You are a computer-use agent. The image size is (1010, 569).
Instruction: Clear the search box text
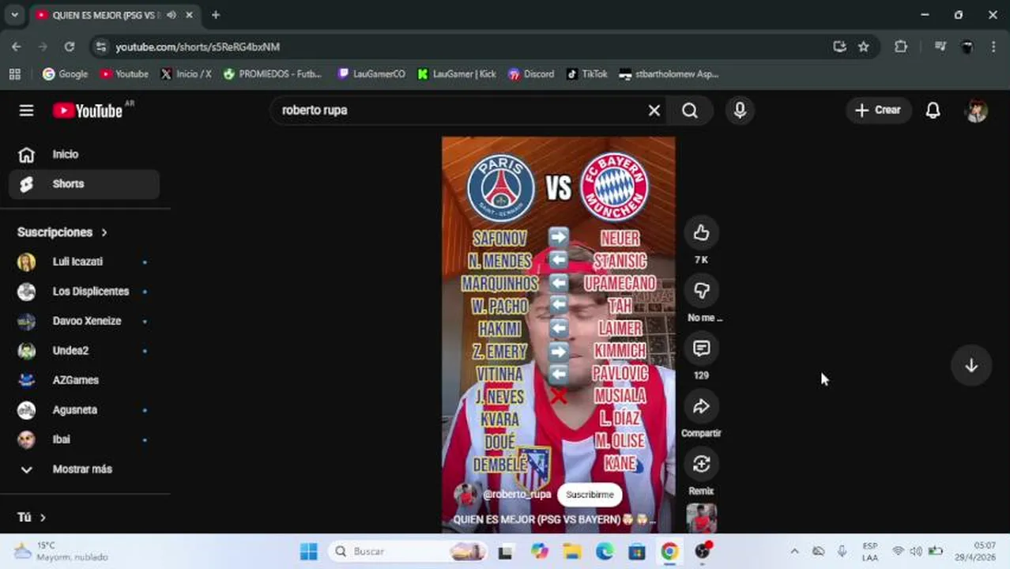pyautogui.click(x=654, y=111)
